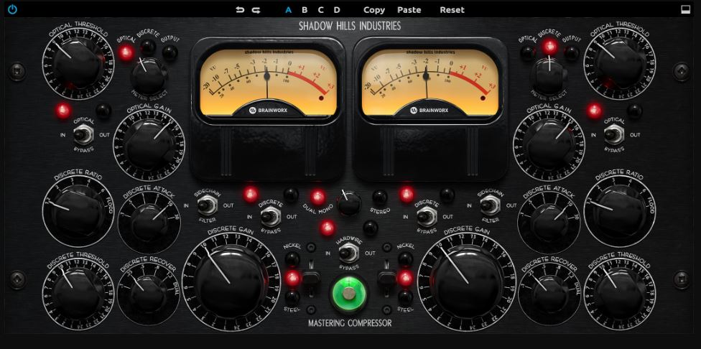The width and height of the screenshot is (701, 349).
Task: Select preset slot A
Action: (x=288, y=10)
